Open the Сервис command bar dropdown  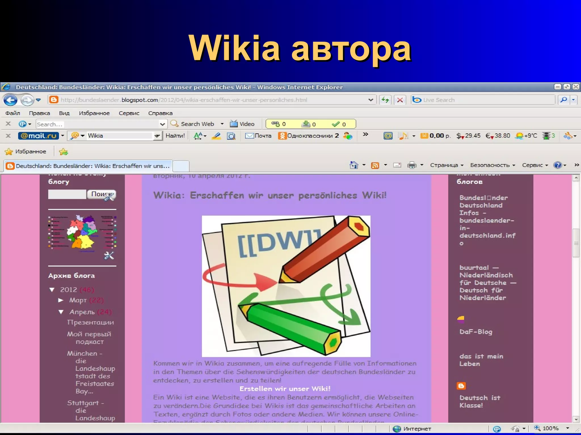click(x=535, y=165)
